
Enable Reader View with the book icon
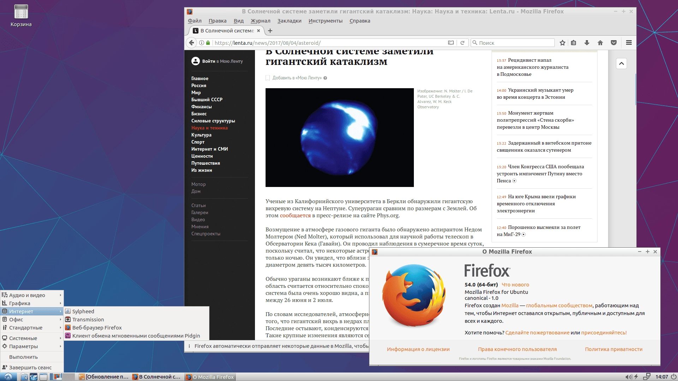451,43
